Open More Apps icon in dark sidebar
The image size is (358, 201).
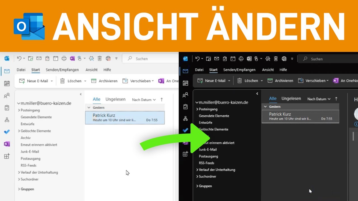(185, 154)
